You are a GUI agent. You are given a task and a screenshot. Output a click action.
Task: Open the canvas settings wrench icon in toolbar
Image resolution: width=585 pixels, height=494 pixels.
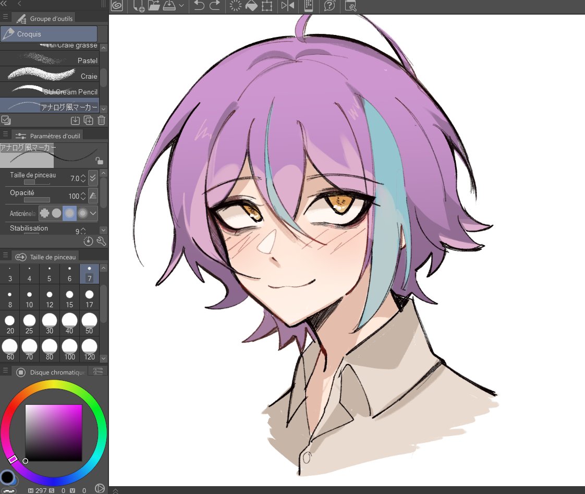point(351,6)
